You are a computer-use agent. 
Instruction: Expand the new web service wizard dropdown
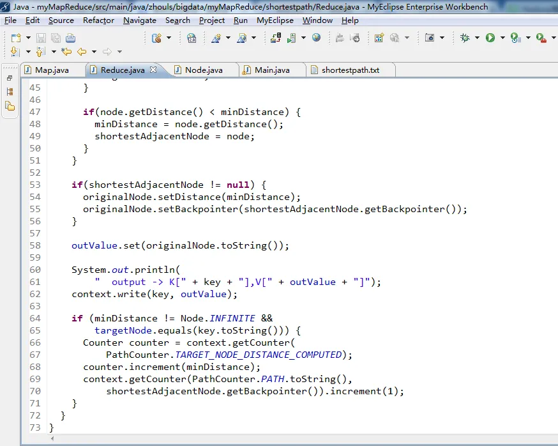click(x=228, y=38)
